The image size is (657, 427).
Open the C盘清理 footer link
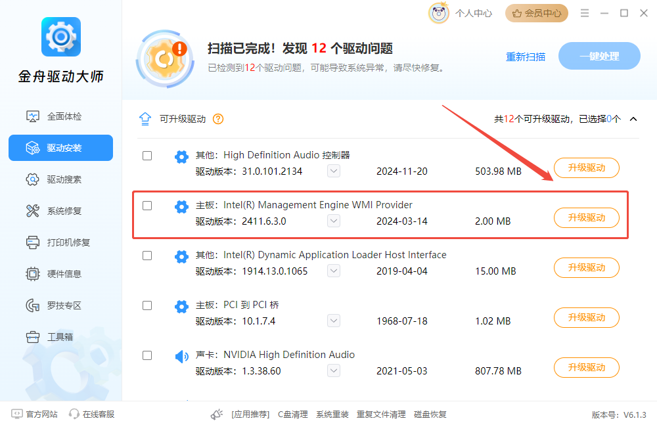(x=293, y=415)
